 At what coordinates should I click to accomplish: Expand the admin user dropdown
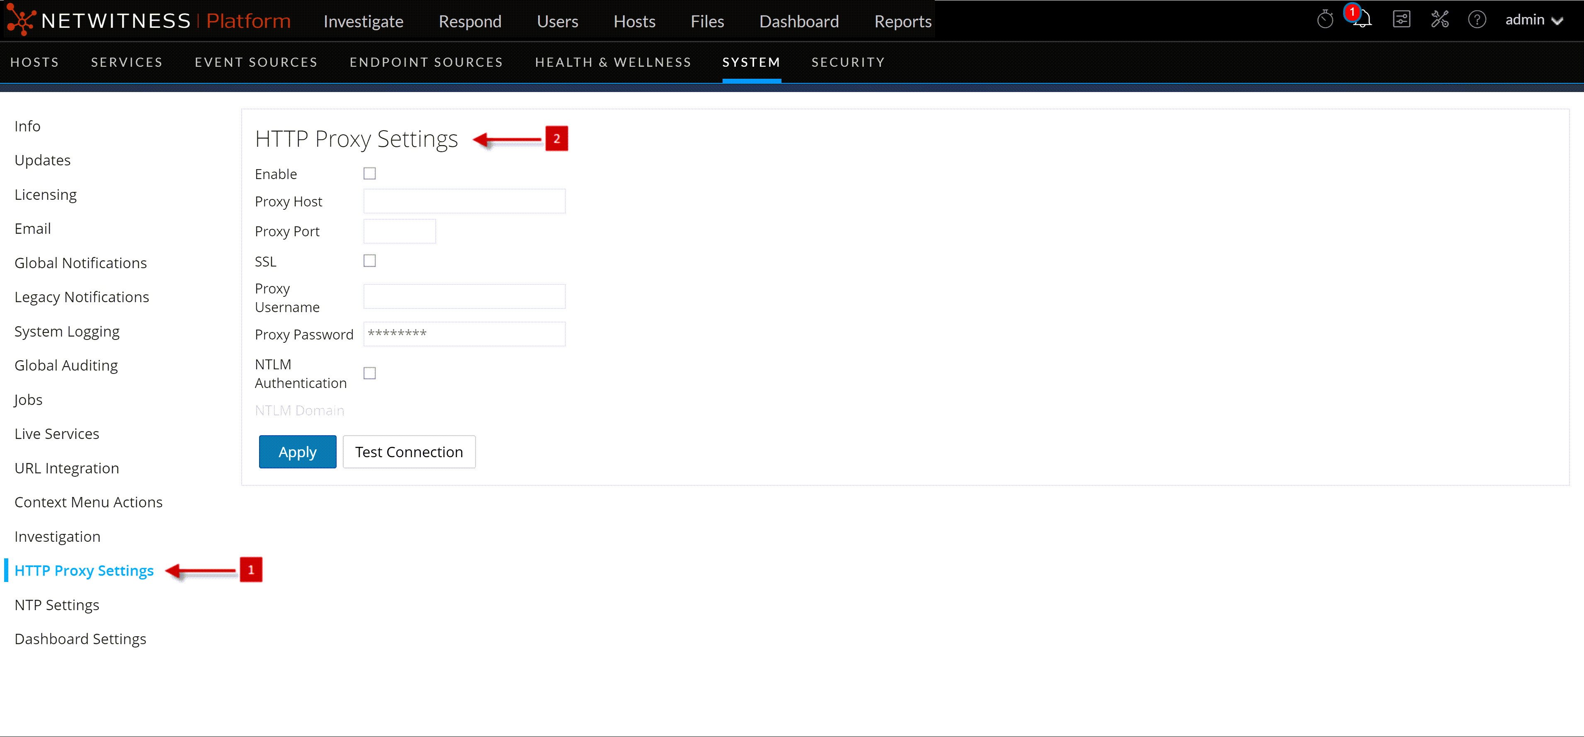1533,20
